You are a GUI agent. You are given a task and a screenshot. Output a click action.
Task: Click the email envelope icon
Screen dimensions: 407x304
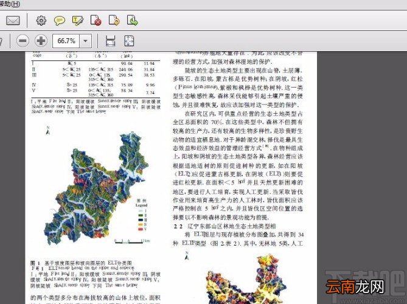pos(13,21)
